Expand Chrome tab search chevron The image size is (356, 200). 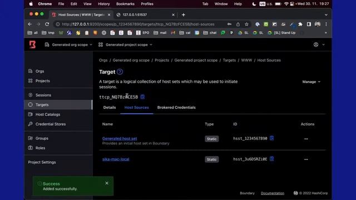(x=326, y=15)
